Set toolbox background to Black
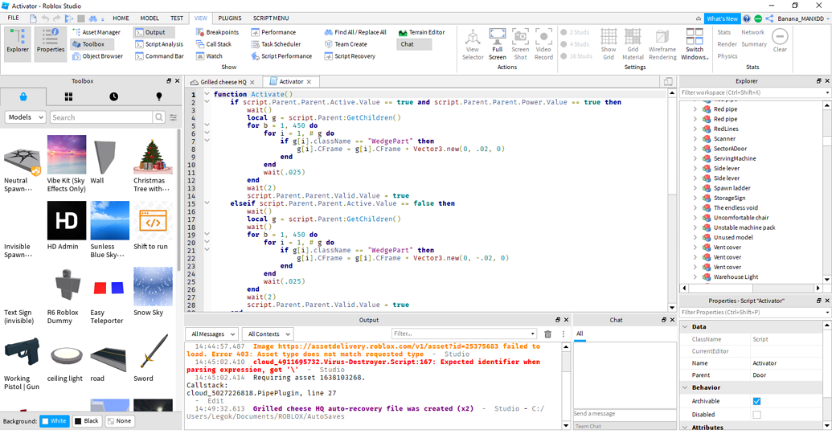This screenshot has height=434, width=832. coord(87,420)
